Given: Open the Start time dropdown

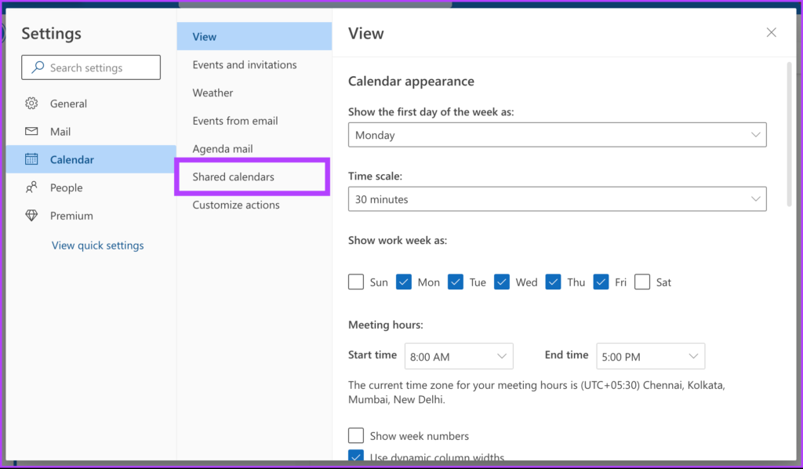Looking at the screenshot, I should 459,356.
